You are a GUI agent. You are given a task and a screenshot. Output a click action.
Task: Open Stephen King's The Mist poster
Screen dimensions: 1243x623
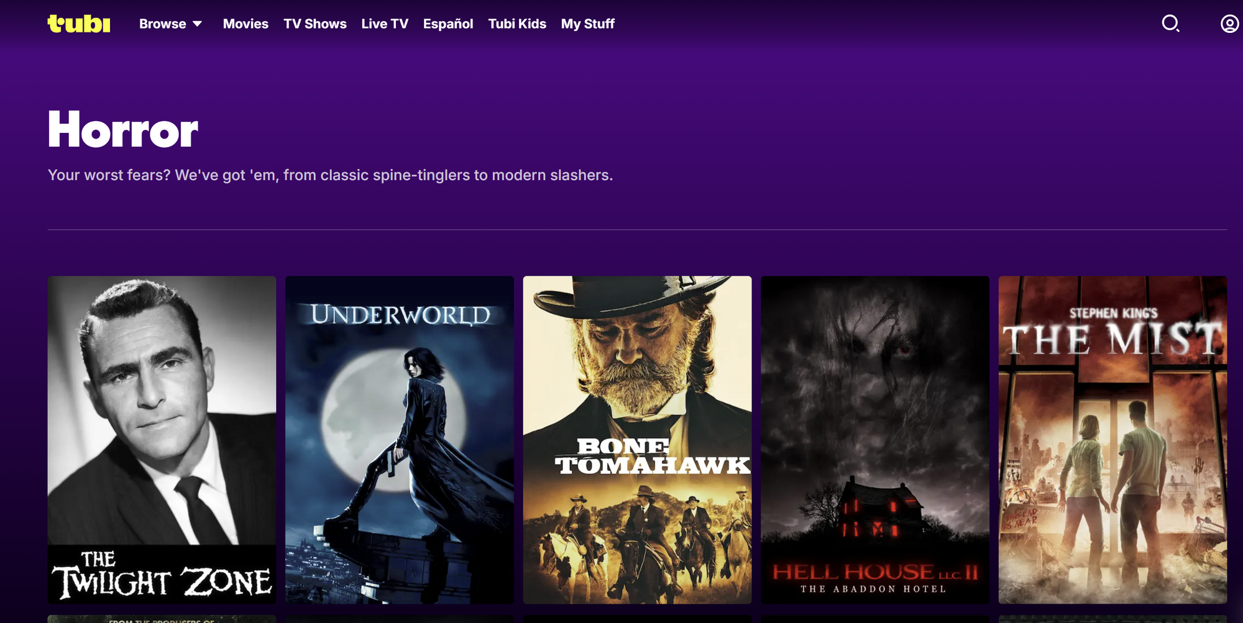point(1112,439)
